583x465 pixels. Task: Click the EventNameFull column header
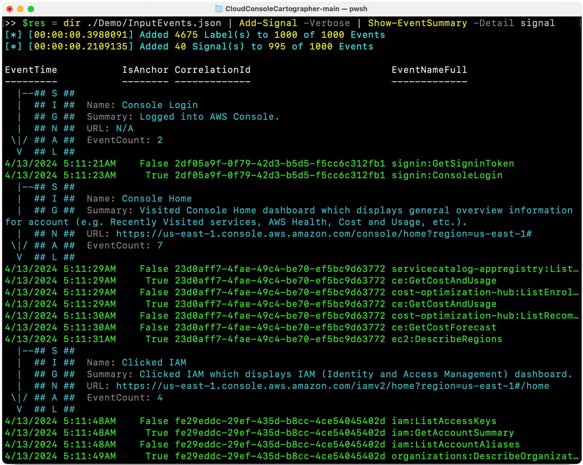(x=429, y=70)
